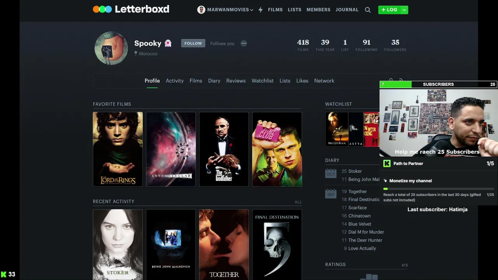498x280 pixels.
Task: Open the Final Destination 5 activity poster
Action: [x=277, y=245]
